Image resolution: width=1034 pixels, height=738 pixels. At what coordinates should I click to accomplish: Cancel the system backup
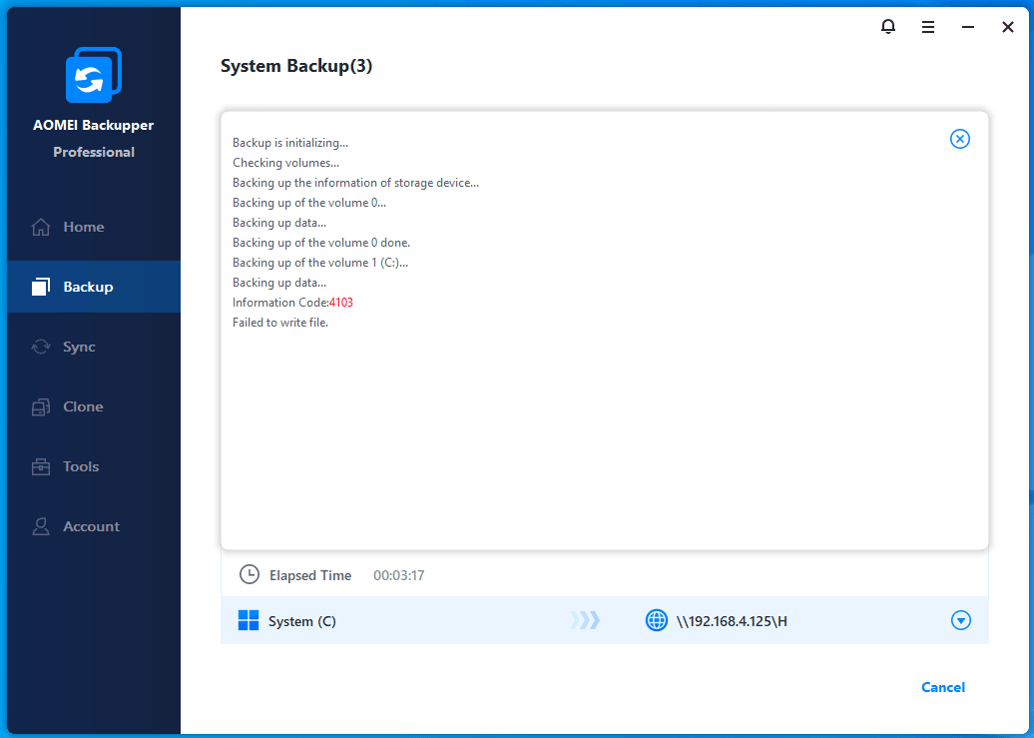943,687
